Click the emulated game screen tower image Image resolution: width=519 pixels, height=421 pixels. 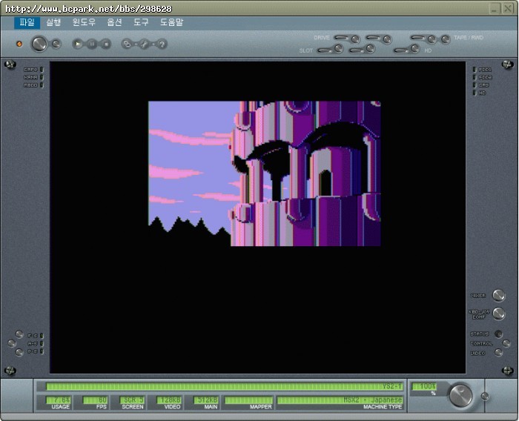(x=265, y=173)
